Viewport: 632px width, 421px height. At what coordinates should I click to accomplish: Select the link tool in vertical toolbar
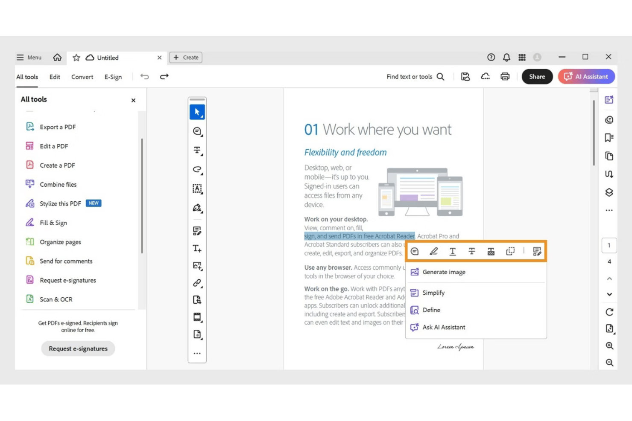(x=197, y=283)
